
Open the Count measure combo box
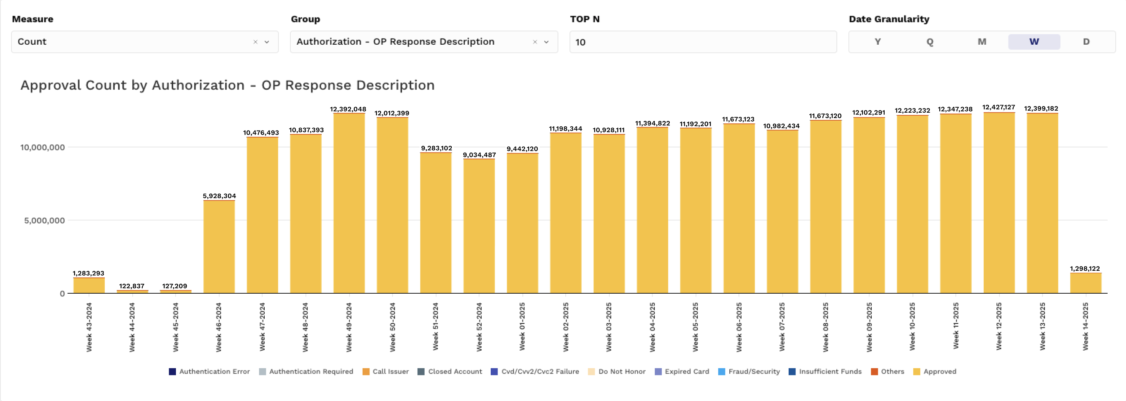(131, 42)
